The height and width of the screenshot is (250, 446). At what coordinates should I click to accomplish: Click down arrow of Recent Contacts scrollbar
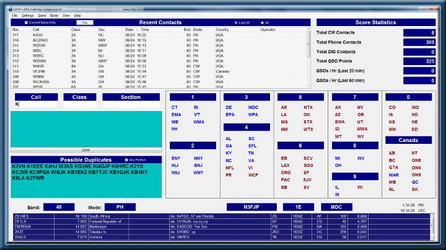(x=308, y=86)
